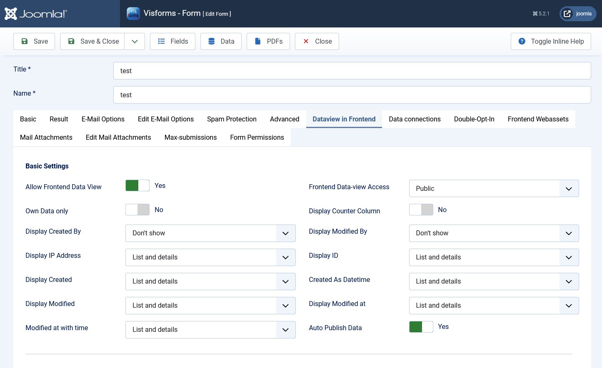Image resolution: width=602 pixels, height=368 pixels.
Task: Click the Joomla logo in the top bar
Action: (x=35, y=13)
